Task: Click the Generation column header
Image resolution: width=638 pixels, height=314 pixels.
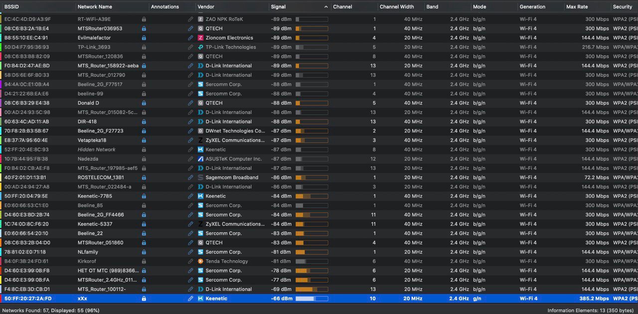Action: coord(532,7)
